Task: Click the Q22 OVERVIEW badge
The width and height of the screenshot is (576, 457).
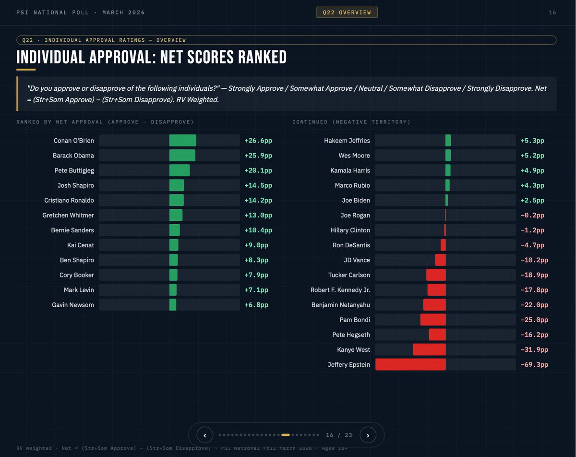Action: pyautogui.click(x=347, y=12)
